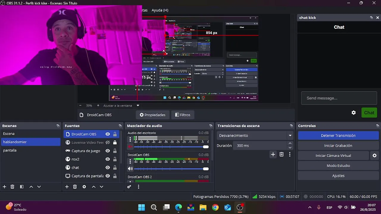Screen dimensions: 381x214
Task: Add a new source in Fuentes
Action: 67,187
